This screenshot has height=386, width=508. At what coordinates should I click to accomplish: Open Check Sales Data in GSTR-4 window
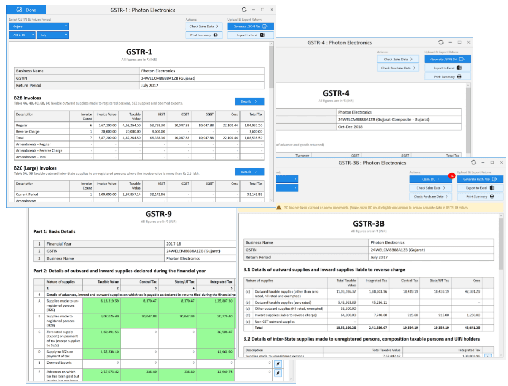(398, 59)
